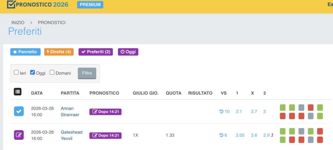Open head-to-head history showing 10

224,112
